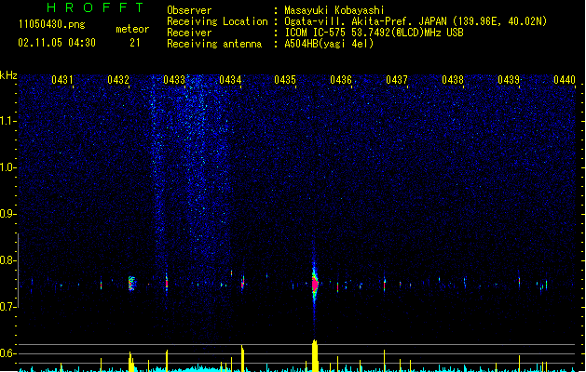This screenshot has width=586, height=372.
Task: Click time marker 0438
Action: coord(453,80)
